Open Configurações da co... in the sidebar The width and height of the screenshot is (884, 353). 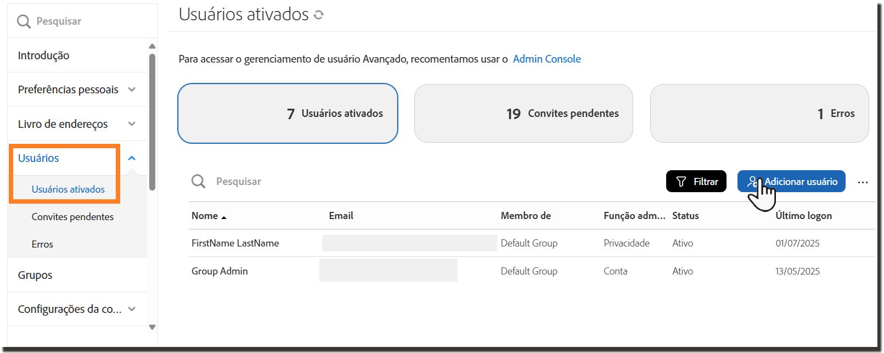(x=70, y=309)
